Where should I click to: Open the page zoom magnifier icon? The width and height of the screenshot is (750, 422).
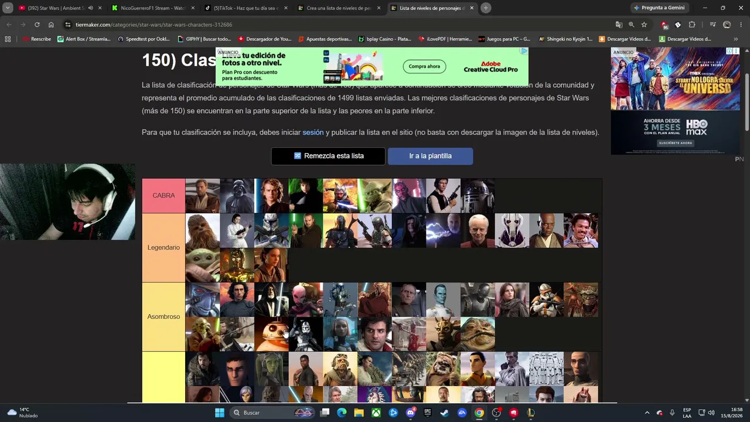point(631,25)
